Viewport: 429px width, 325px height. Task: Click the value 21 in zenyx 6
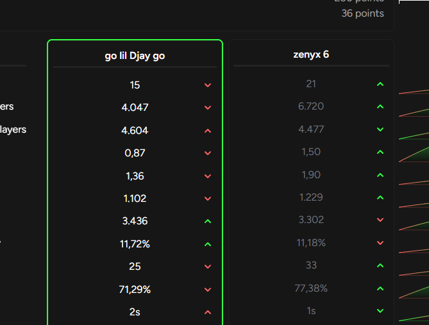(311, 84)
